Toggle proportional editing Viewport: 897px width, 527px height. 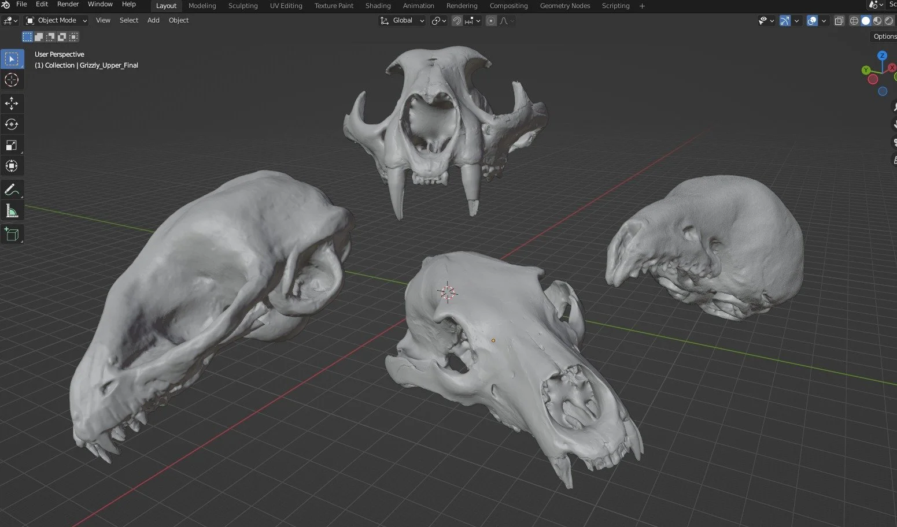click(491, 21)
